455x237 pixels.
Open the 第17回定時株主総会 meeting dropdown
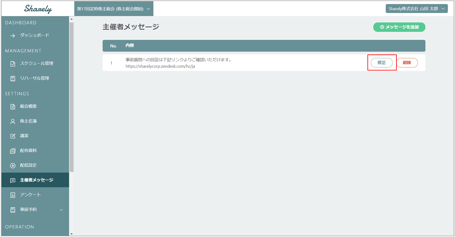(113, 9)
